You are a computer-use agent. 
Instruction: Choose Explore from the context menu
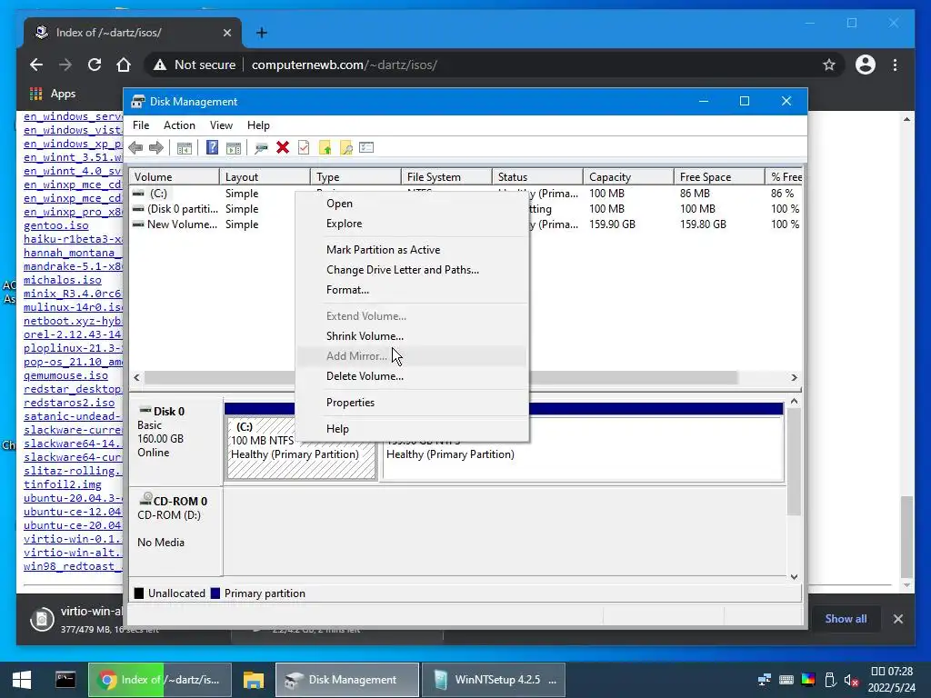click(411, 224)
